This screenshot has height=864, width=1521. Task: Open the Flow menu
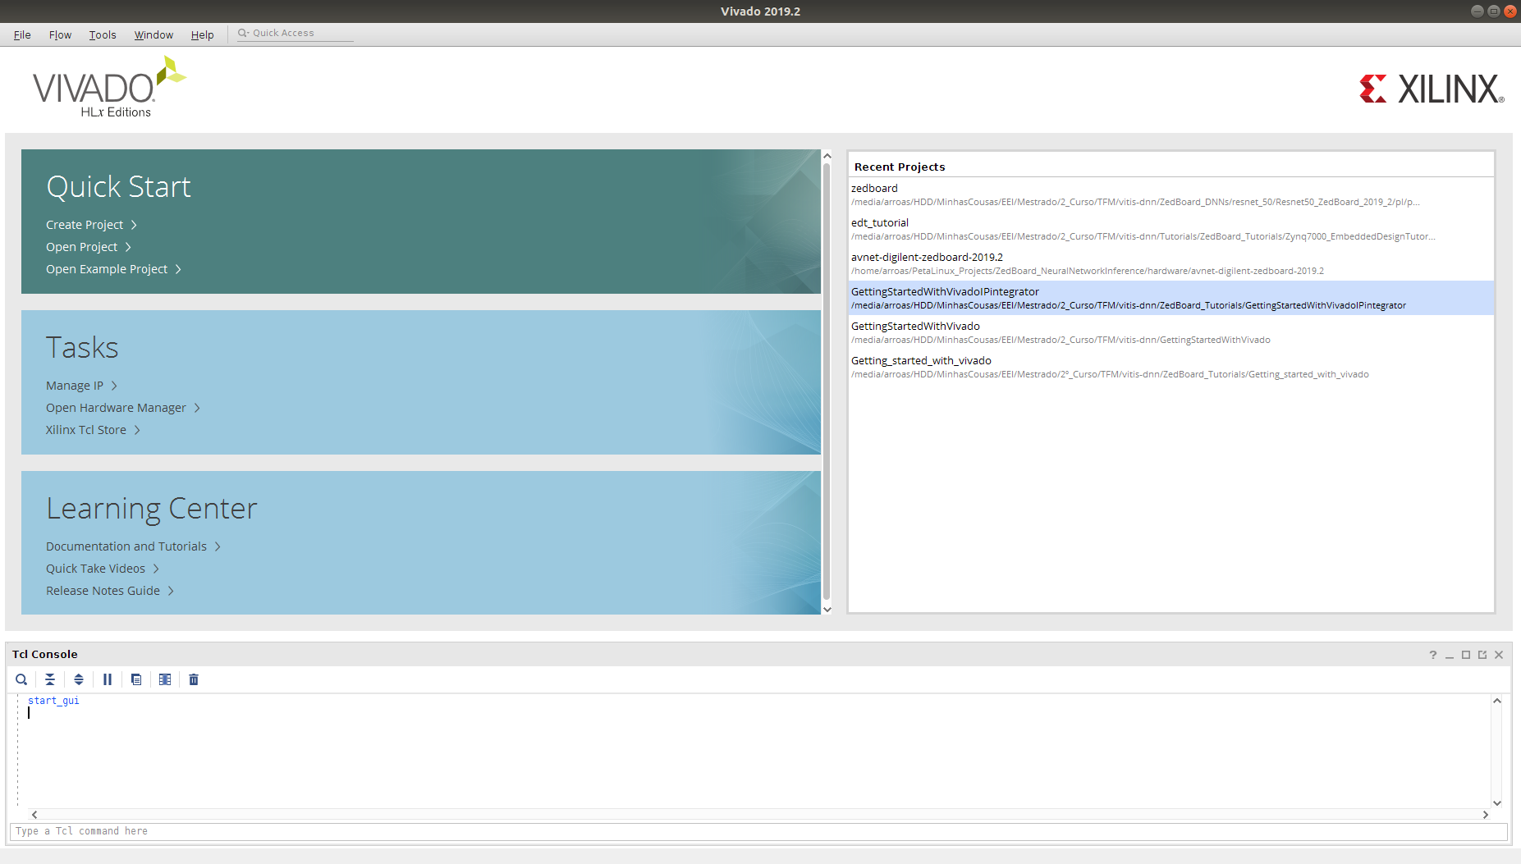click(x=60, y=34)
